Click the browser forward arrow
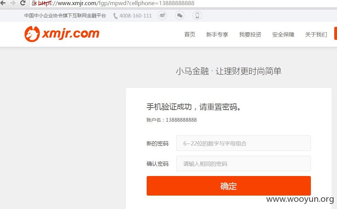Image resolution: width=337 pixels, height=209 pixels. coord(13,3)
